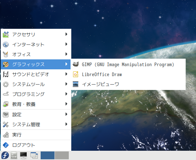Open the 教育・教養 menu category
Image resolution: width=196 pixels, height=160 pixels.
pos(36,104)
